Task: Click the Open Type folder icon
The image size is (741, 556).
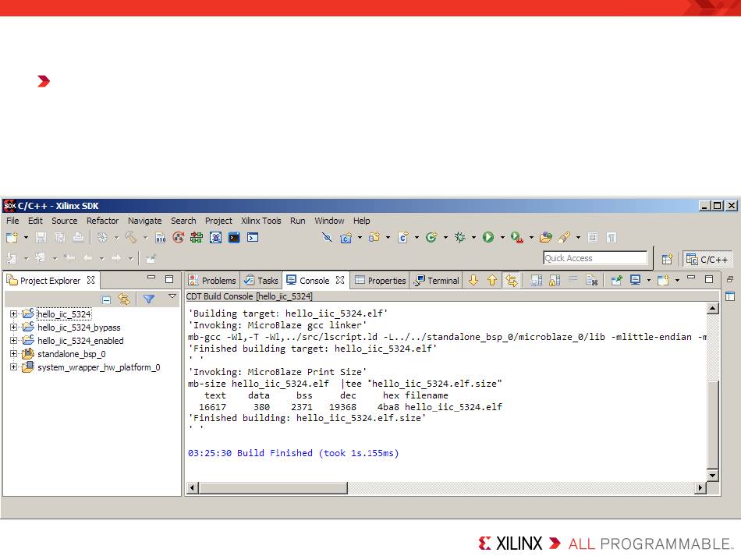Action: 546,237
